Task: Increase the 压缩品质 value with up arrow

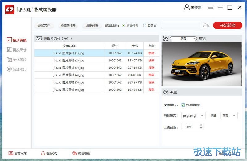Action: pos(201,125)
